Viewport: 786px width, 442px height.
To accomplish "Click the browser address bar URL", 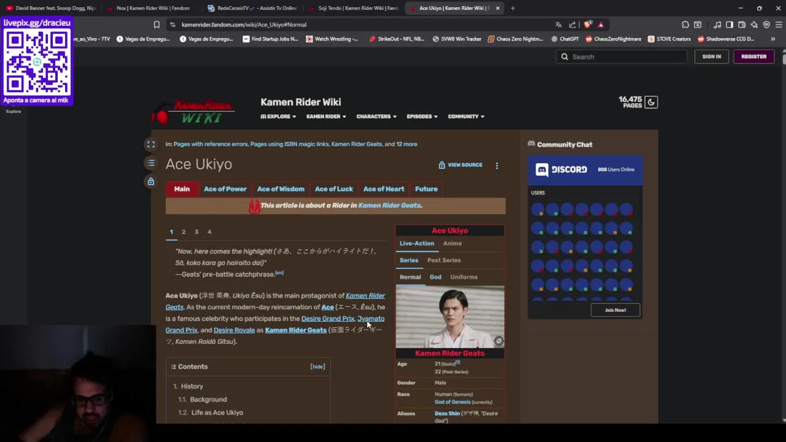I will click(244, 25).
